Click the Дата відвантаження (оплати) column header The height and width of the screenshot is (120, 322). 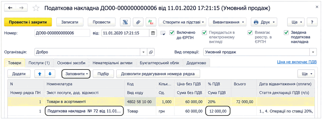(285, 84)
